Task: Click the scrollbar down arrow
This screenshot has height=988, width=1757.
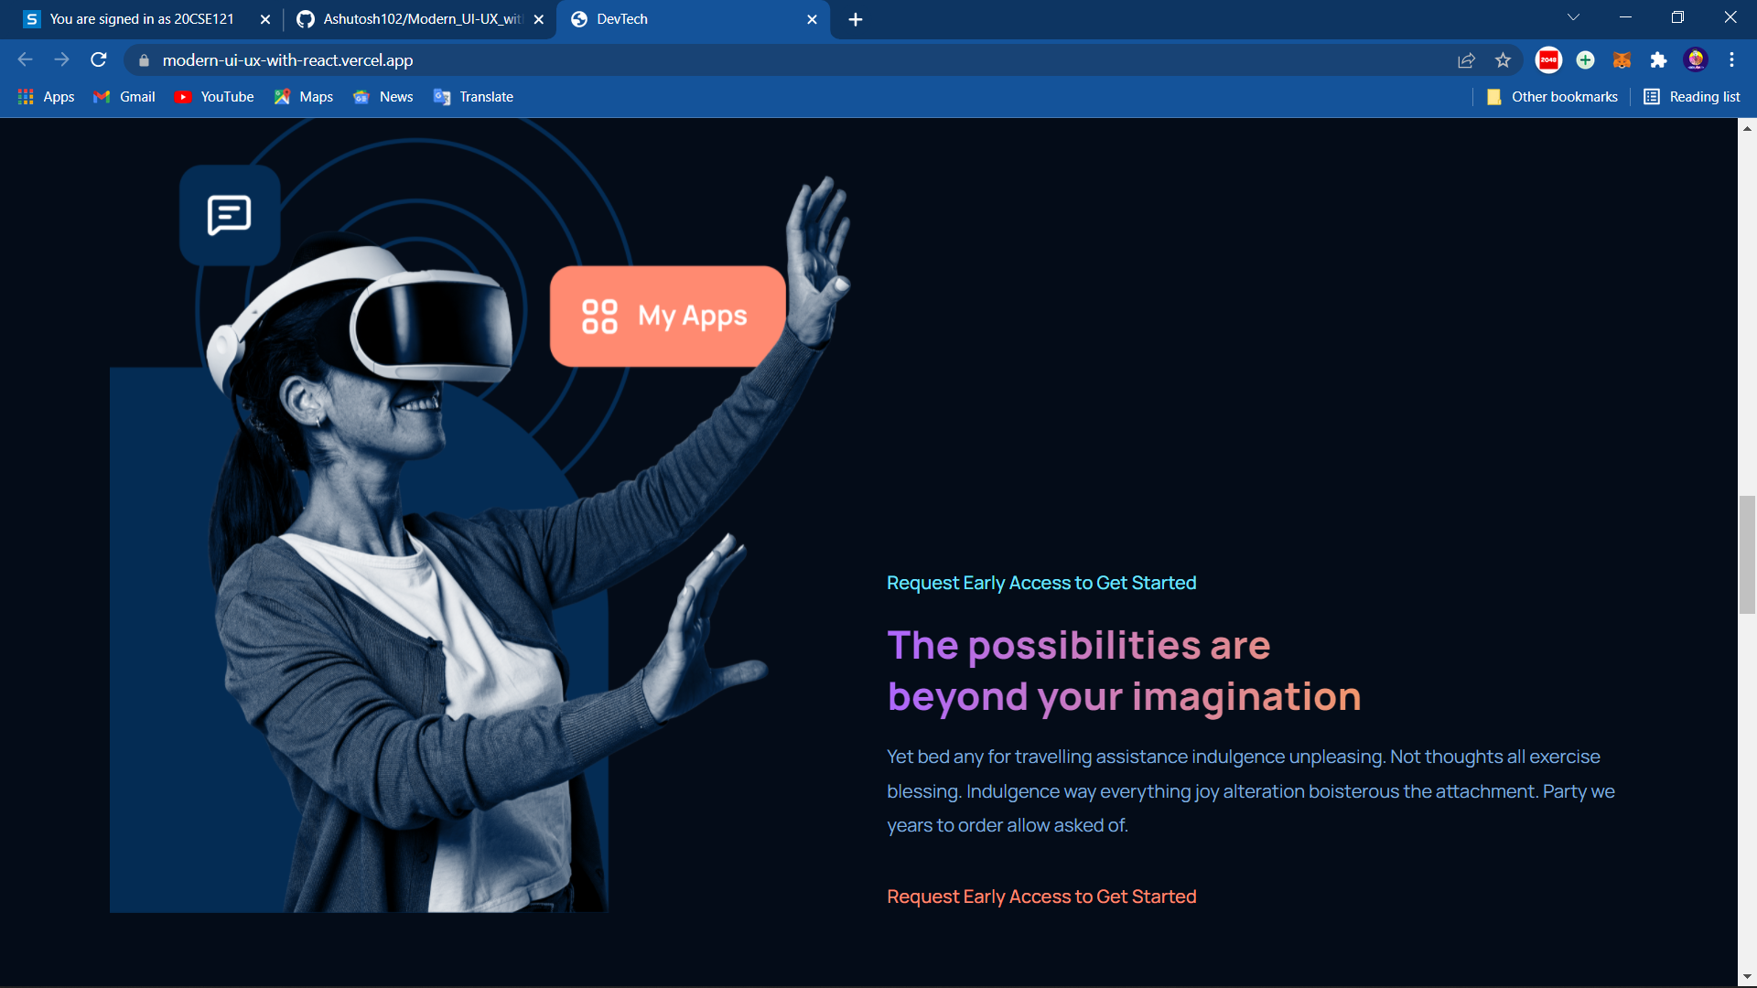Action: (x=1747, y=977)
